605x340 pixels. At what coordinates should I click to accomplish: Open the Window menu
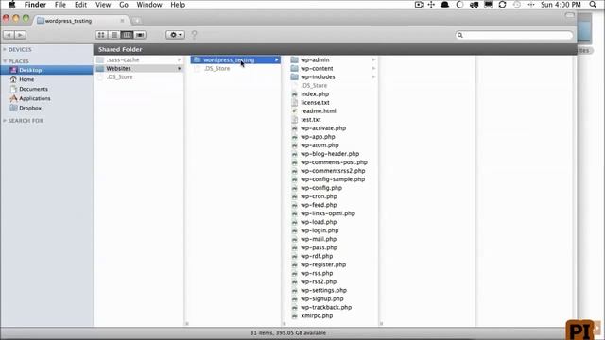149,5
